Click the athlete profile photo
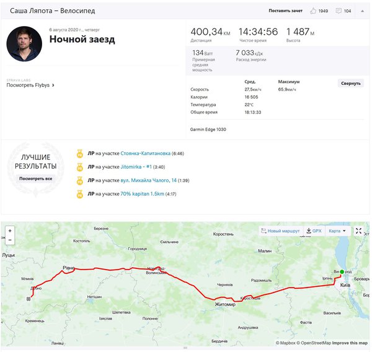372x352 pixels. pyautogui.click(x=24, y=43)
